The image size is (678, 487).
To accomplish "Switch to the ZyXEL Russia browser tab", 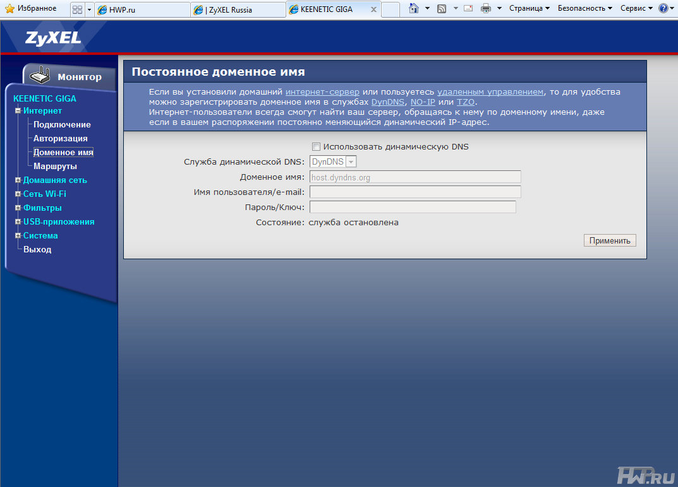I will 238,9.
